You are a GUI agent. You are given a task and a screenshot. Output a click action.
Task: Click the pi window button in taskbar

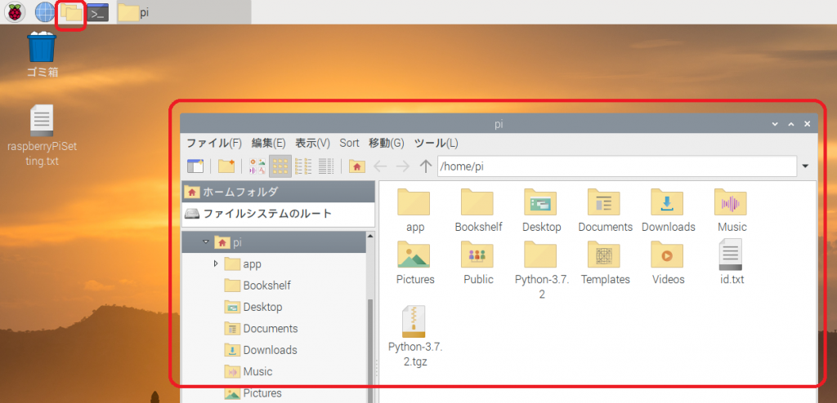pyautogui.click(x=135, y=12)
